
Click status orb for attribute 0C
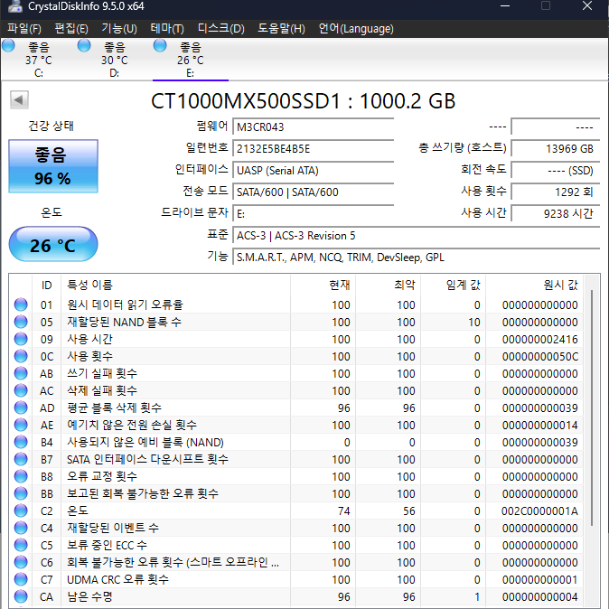[21, 356]
